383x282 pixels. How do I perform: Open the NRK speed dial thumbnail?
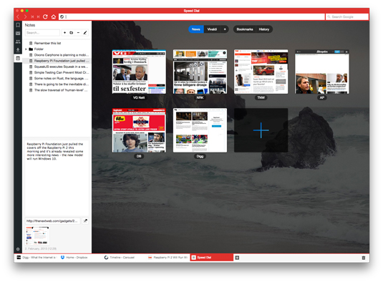point(200,72)
